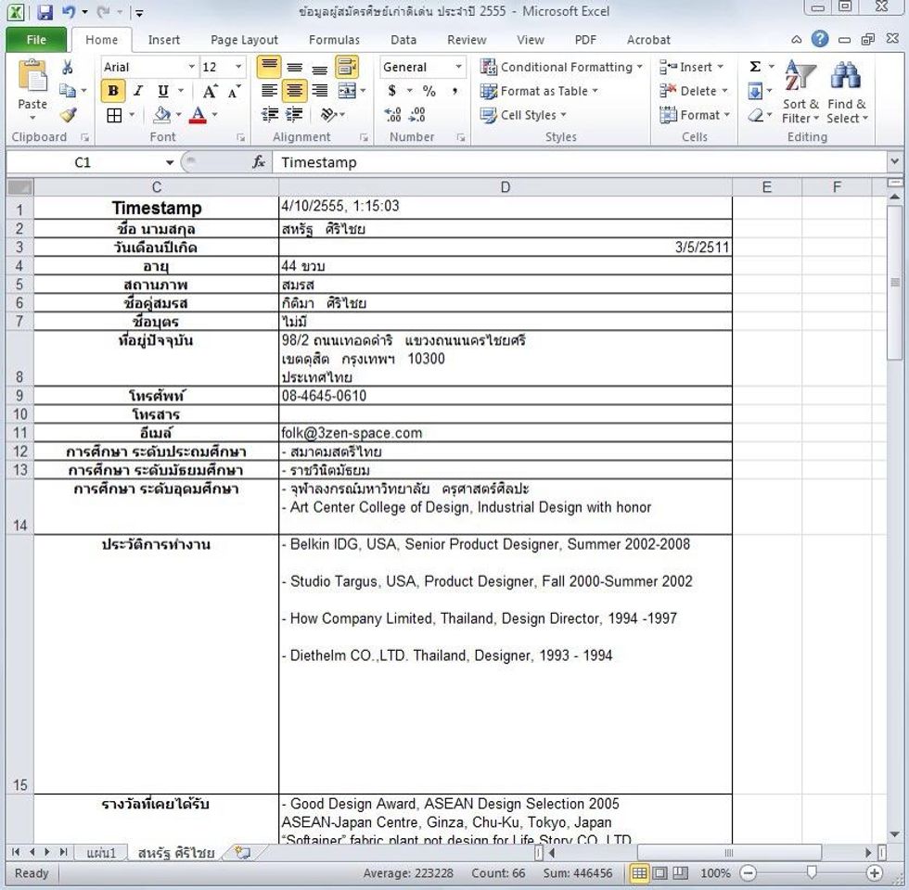Click the zoom slider in status bar
909x890 pixels.
point(812,873)
